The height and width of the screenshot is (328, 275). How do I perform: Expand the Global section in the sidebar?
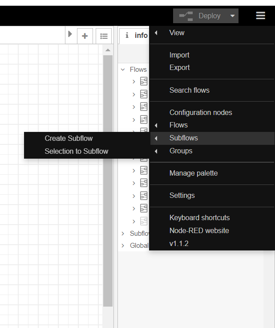click(x=123, y=246)
